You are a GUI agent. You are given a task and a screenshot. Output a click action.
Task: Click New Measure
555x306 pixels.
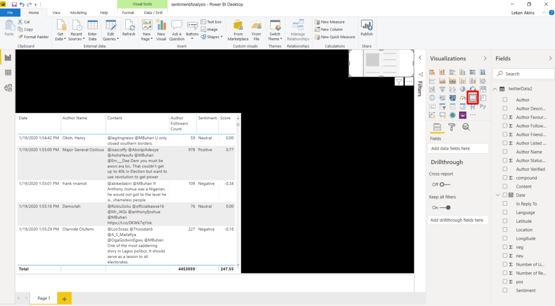pos(329,22)
